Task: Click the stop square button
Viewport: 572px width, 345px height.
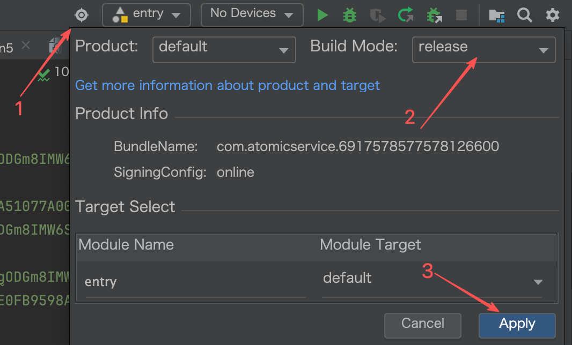Action: click(x=461, y=15)
